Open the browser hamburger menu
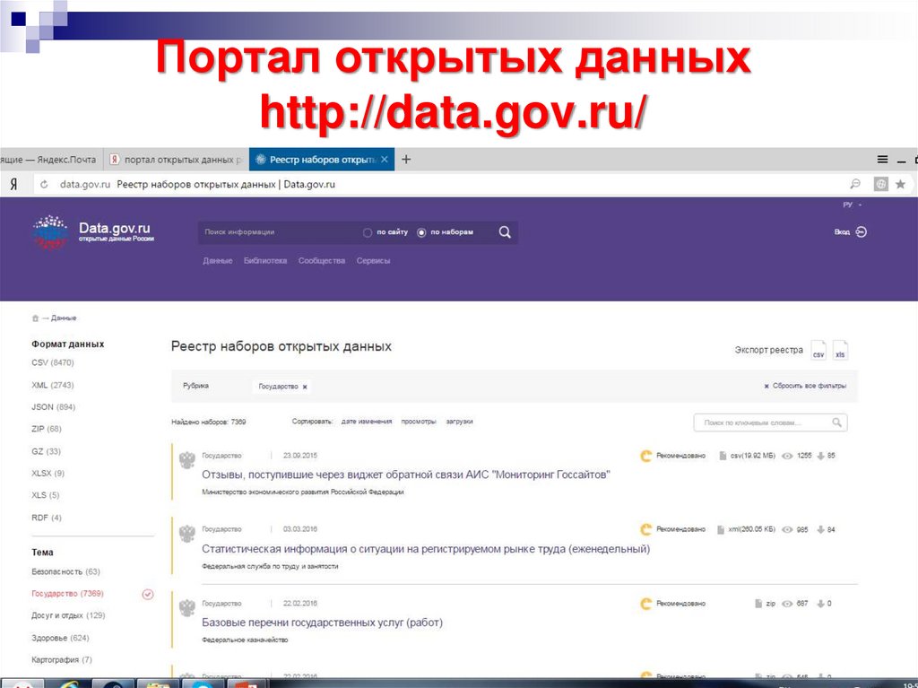 click(x=882, y=160)
